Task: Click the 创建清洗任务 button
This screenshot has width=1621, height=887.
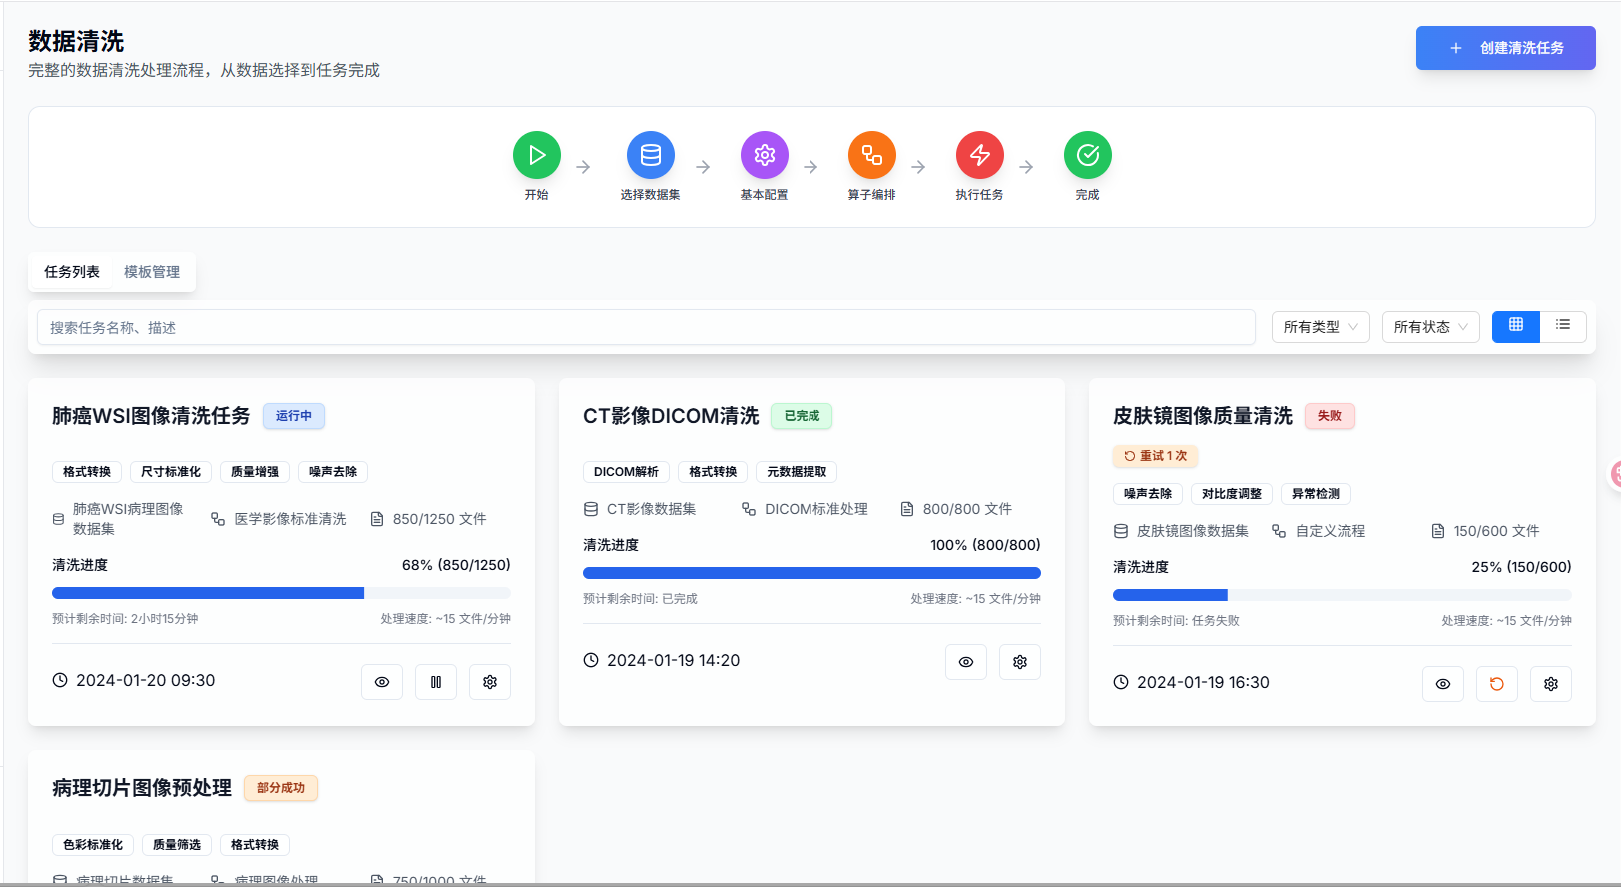Action: tap(1505, 48)
